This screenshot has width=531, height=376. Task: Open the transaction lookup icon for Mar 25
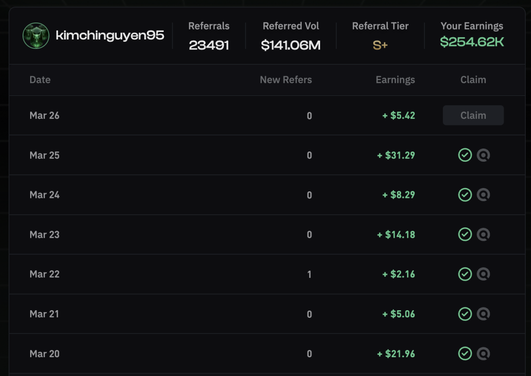(x=483, y=155)
